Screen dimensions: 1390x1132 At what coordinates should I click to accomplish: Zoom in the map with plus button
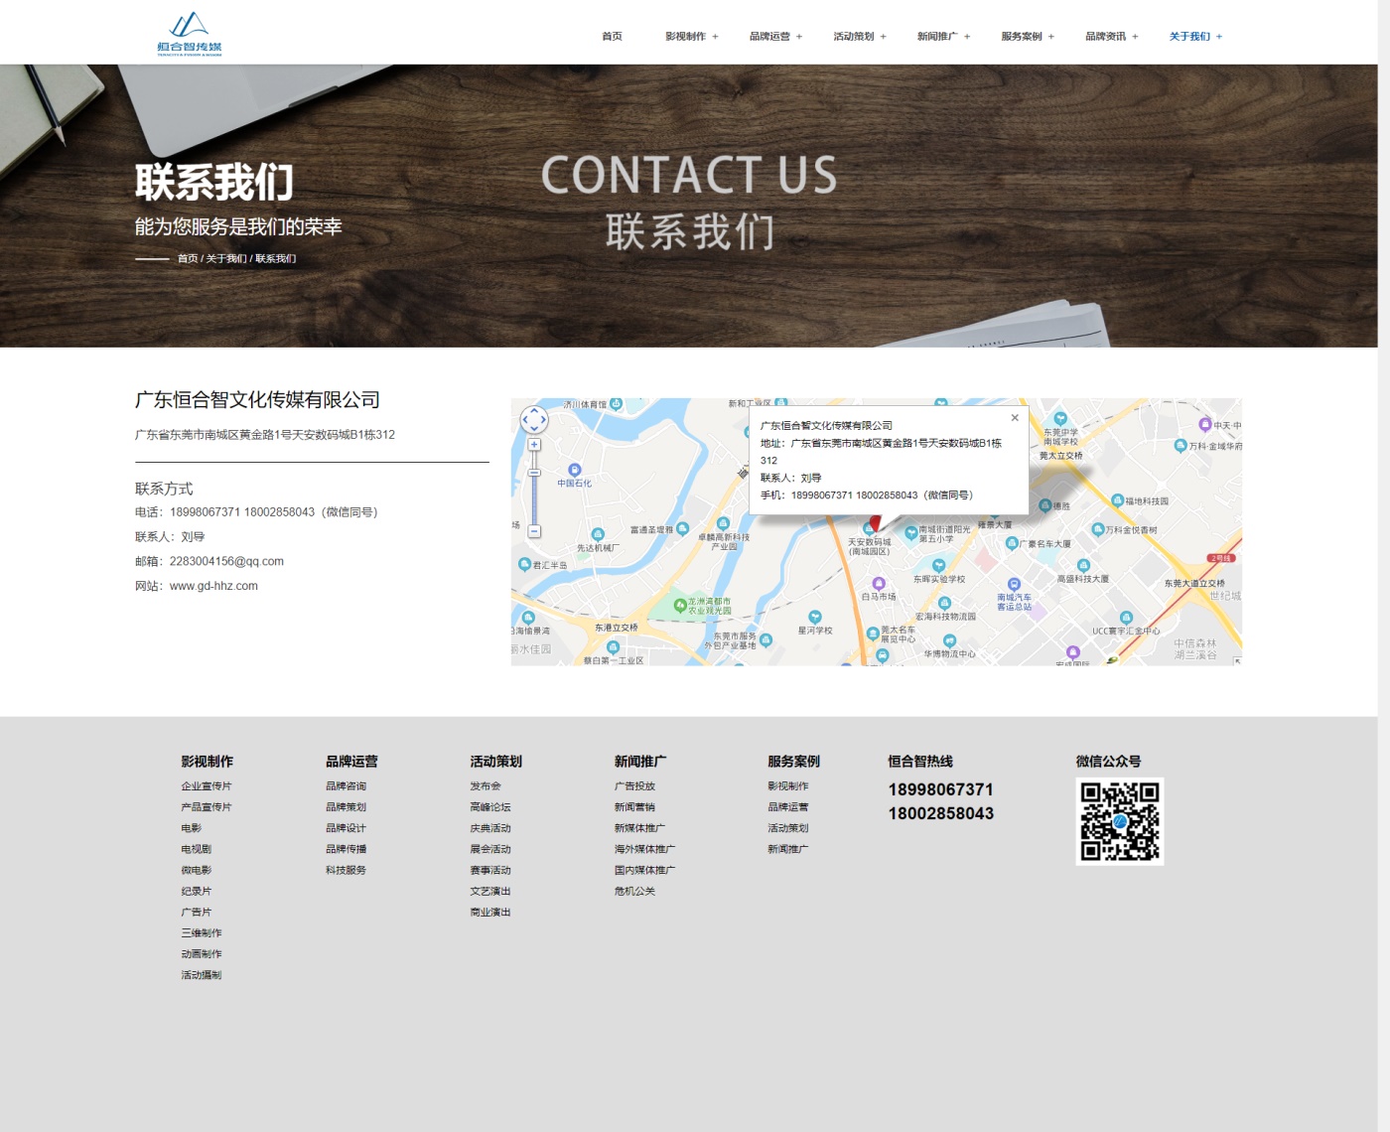coord(534,445)
